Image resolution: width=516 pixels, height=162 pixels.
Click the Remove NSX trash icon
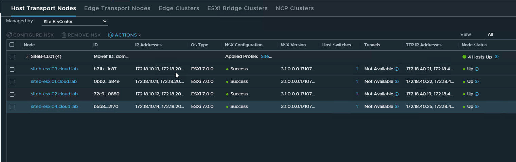64,35
